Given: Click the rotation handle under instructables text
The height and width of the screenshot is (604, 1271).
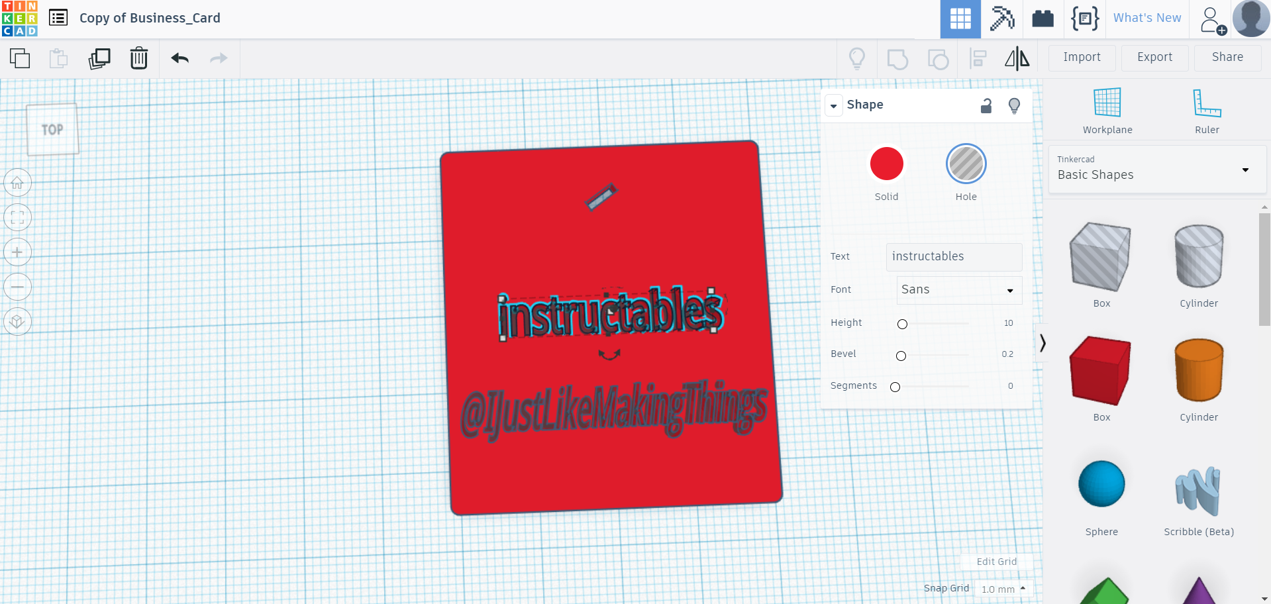Looking at the screenshot, I should 609,355.
